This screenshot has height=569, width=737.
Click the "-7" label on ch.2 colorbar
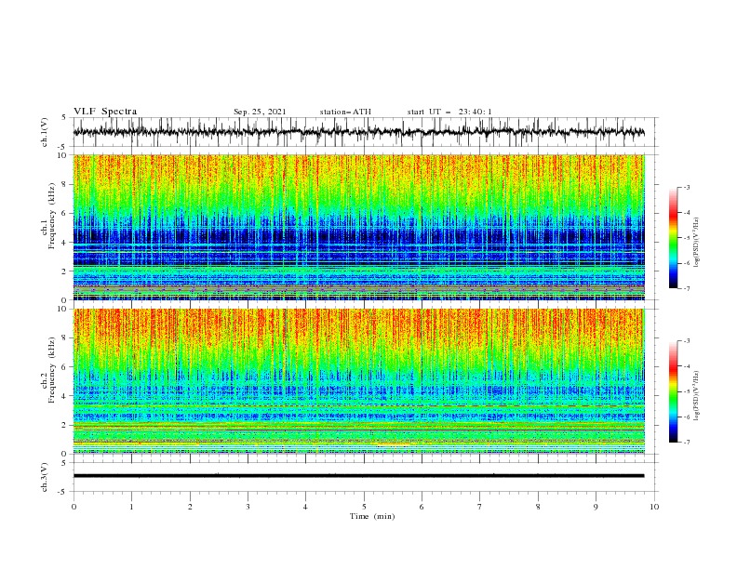687,443
